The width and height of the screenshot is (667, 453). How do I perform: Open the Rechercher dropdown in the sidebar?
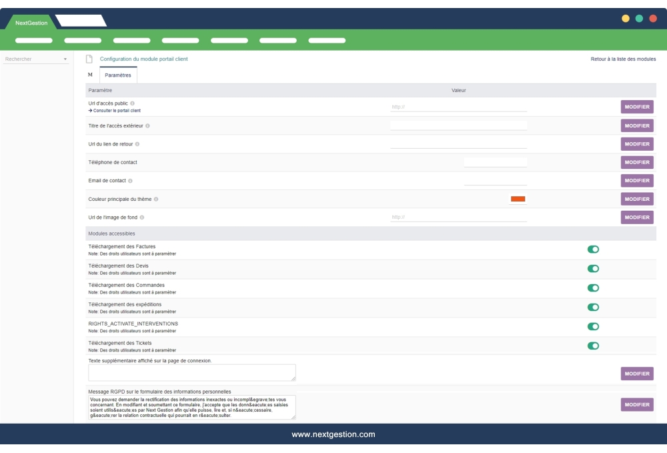(37, 60)
